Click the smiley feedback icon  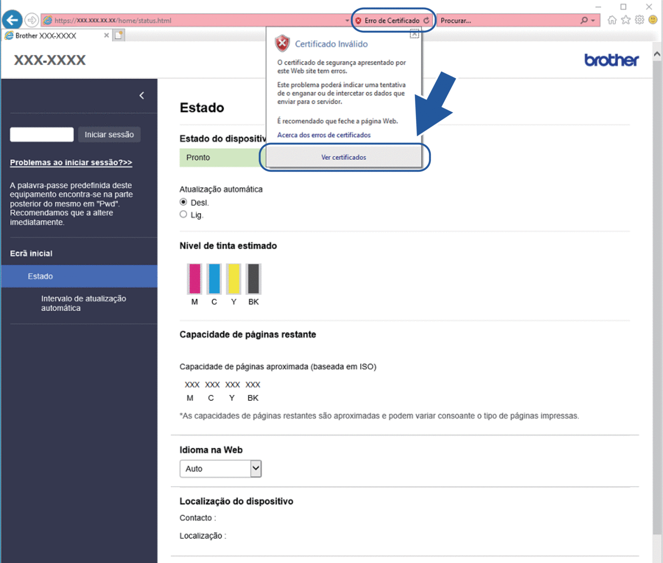click(653, 20)
